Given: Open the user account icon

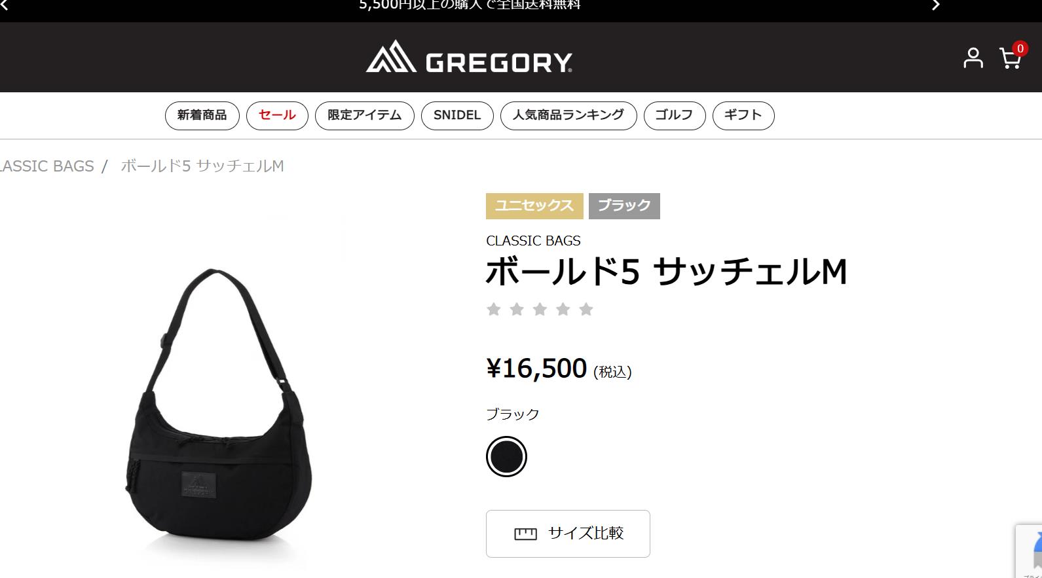Looking at the screenshot, I should (x=973, y=58).
